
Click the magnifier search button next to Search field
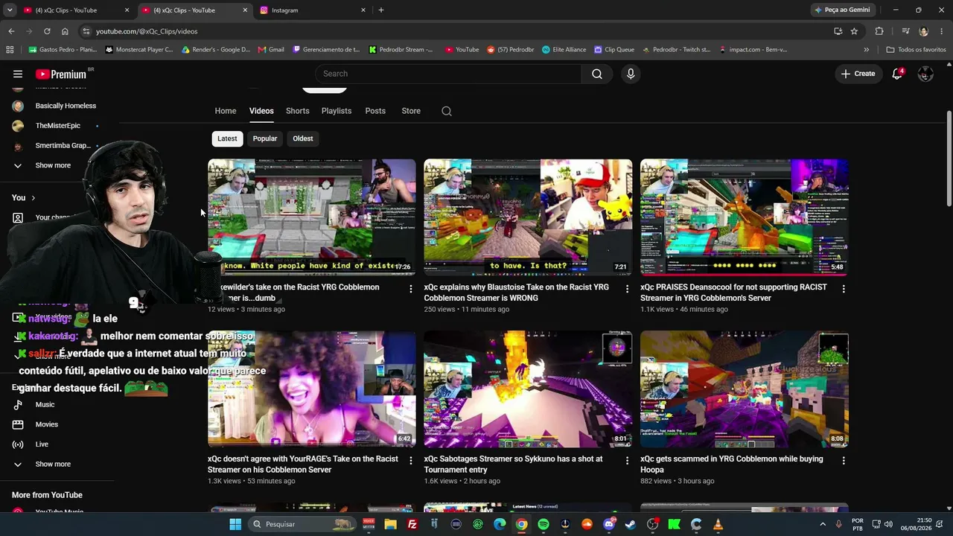click(597, 74)
